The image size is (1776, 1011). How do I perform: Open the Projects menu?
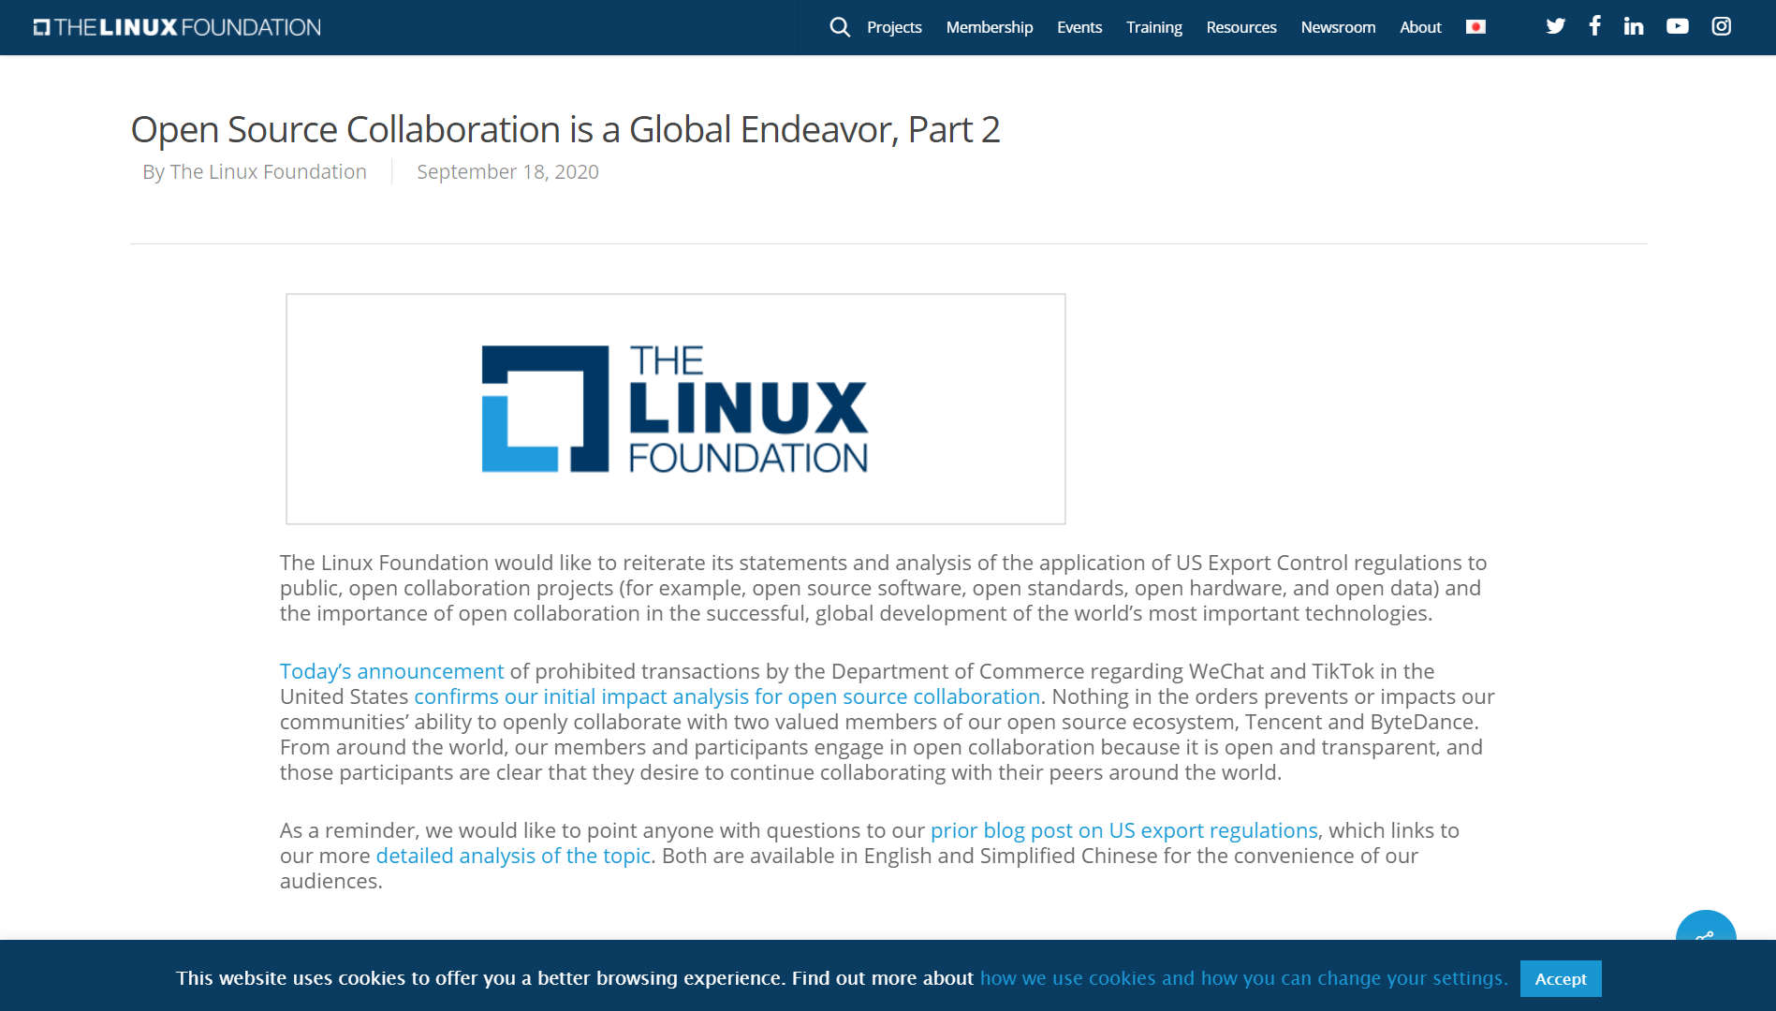[x=894, y=27]
